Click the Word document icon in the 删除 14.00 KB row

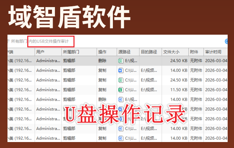(121, 100)
